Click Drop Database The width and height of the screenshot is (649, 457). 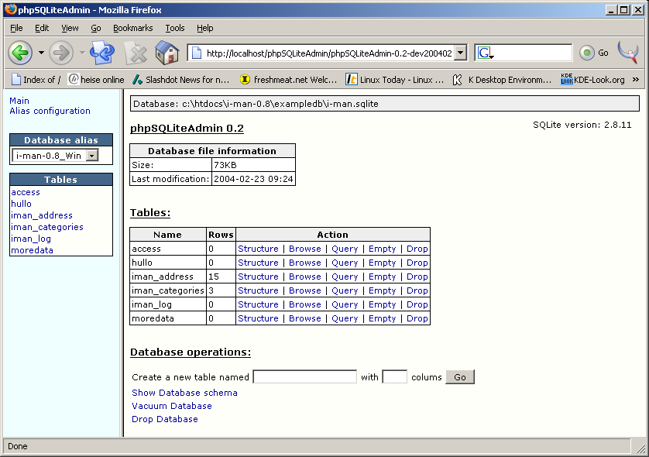(165, 419)
